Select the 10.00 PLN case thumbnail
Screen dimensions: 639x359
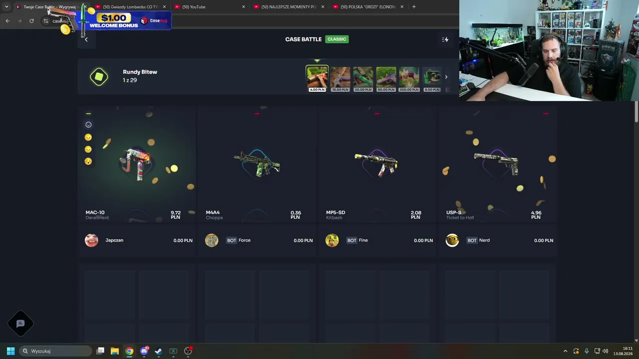point(340,79)
